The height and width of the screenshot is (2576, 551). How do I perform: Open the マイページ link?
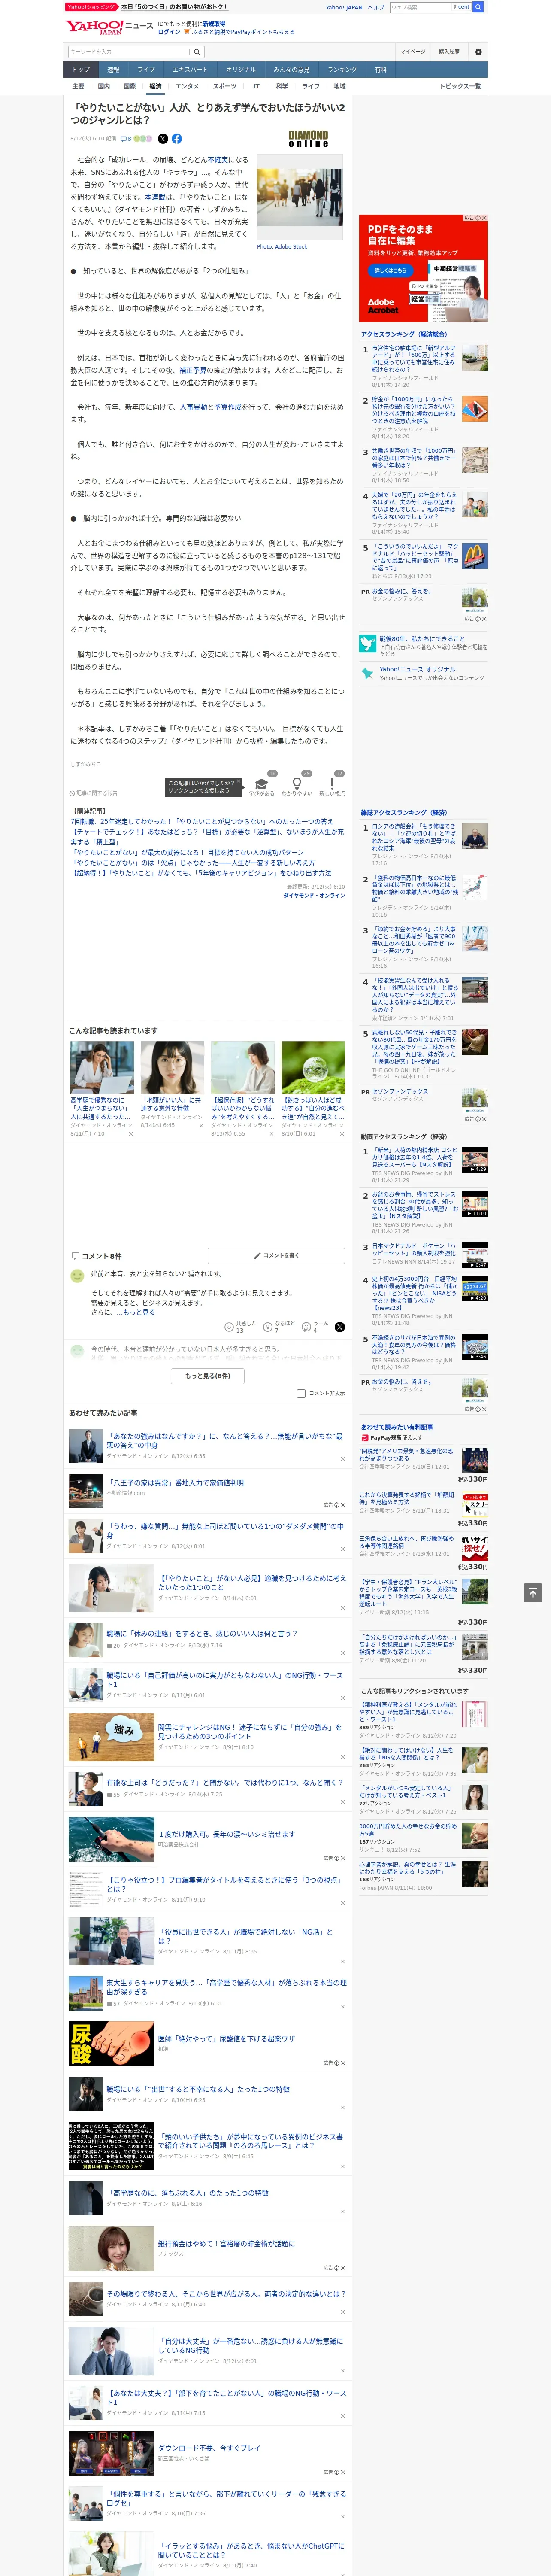[x=412, y=51]
